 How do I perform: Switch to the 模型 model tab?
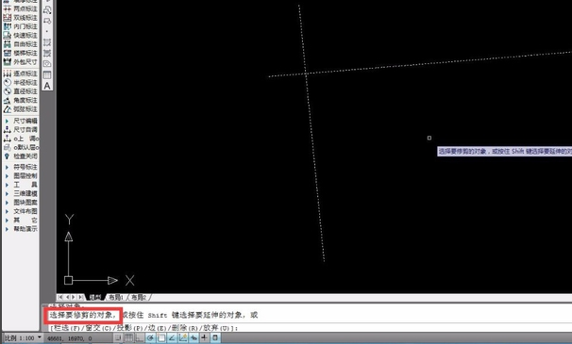[95, 298]
